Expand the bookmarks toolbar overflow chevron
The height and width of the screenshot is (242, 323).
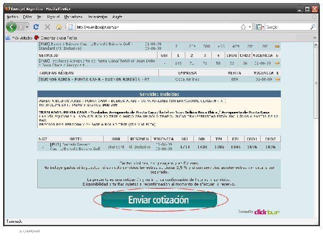coord(314,38)
